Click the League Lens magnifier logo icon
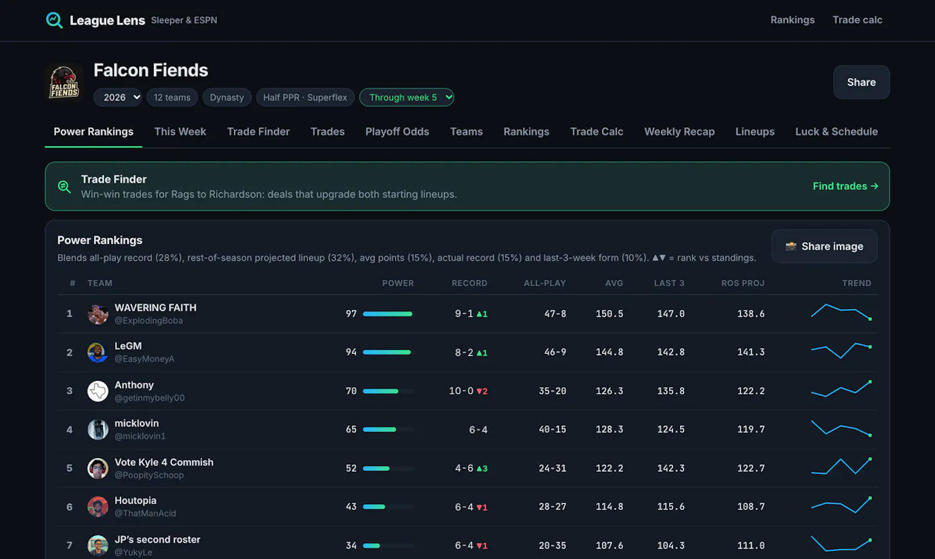This screenshot has width=935, height=559. tap(54, 20)
